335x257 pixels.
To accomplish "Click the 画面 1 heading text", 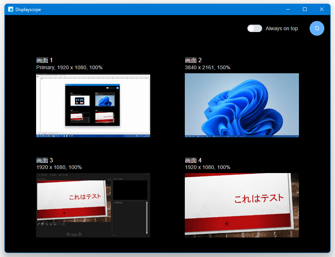I will click(x=45, y=60).
